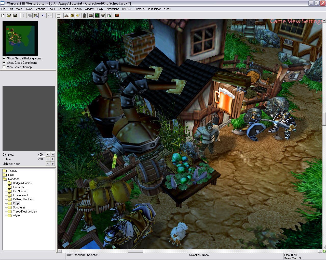This screenshot has width=326, height=260.
Task: Increase Distance with its right arrow
Action: (x=53, y=155)
